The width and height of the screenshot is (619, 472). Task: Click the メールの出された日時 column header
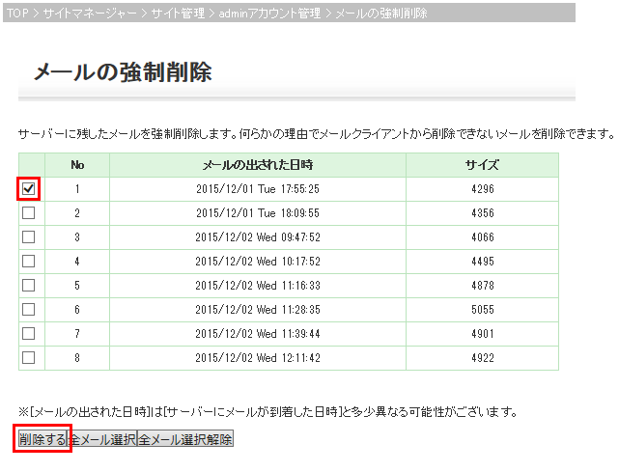pos(257,165)
